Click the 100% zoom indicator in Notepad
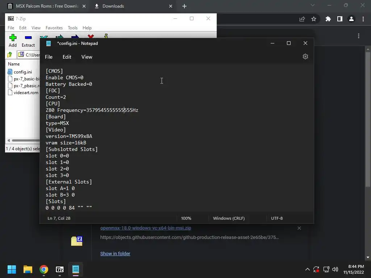Screen dimensions: 371x278 [x=186, y=218]
